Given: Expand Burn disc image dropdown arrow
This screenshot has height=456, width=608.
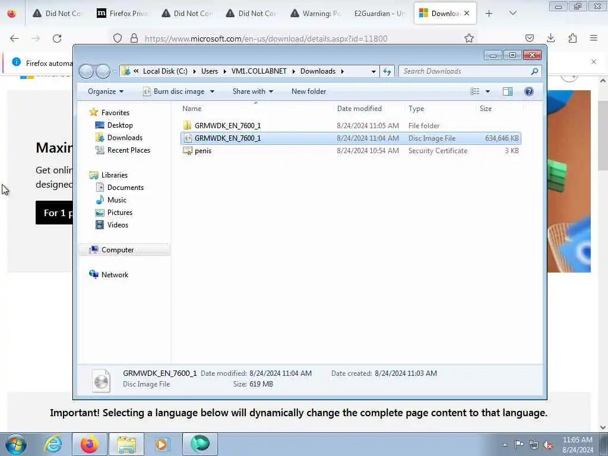Looking at the screenshot, I should [x=212, y=91].
